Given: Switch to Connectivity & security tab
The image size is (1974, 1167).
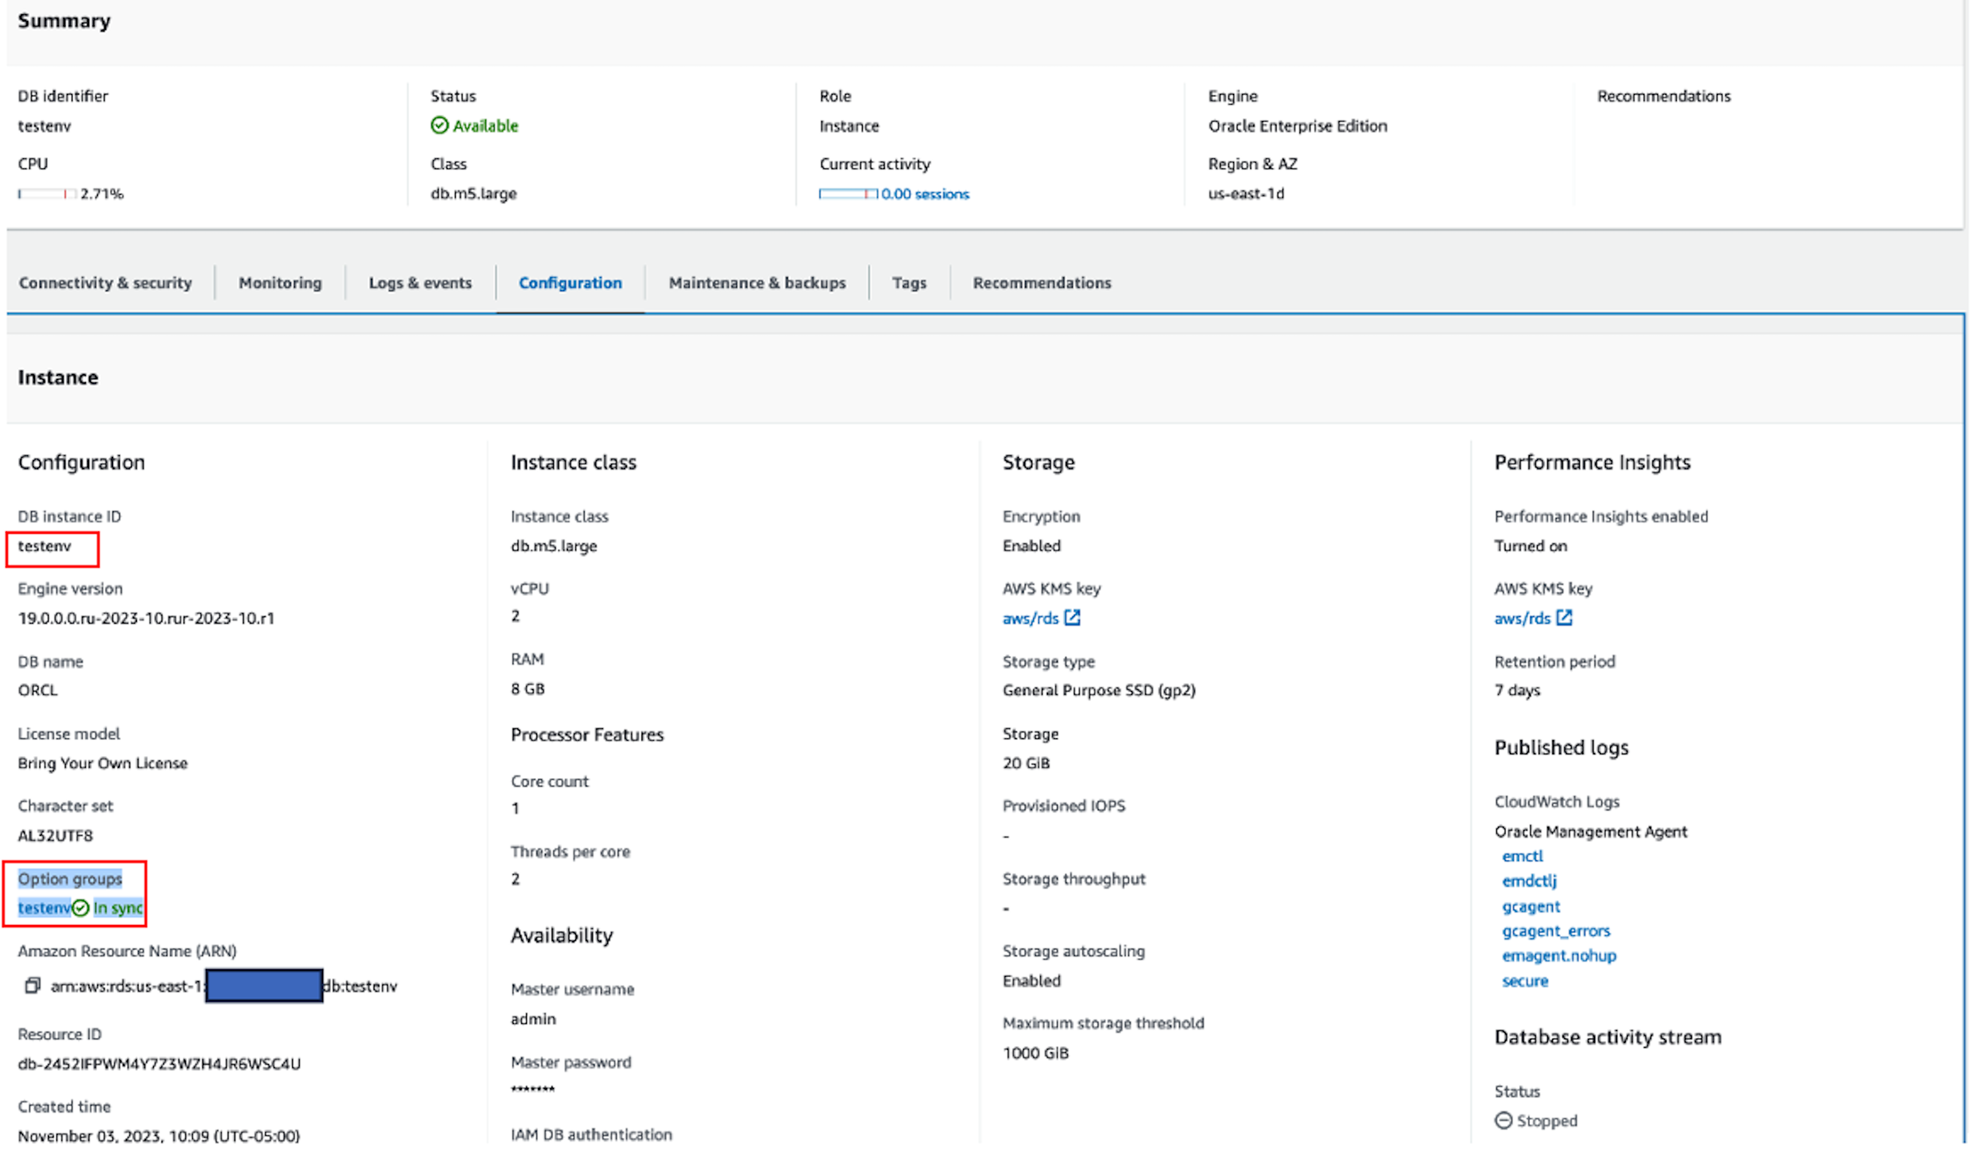Looking at the screenshot, I should coord(106,283).
